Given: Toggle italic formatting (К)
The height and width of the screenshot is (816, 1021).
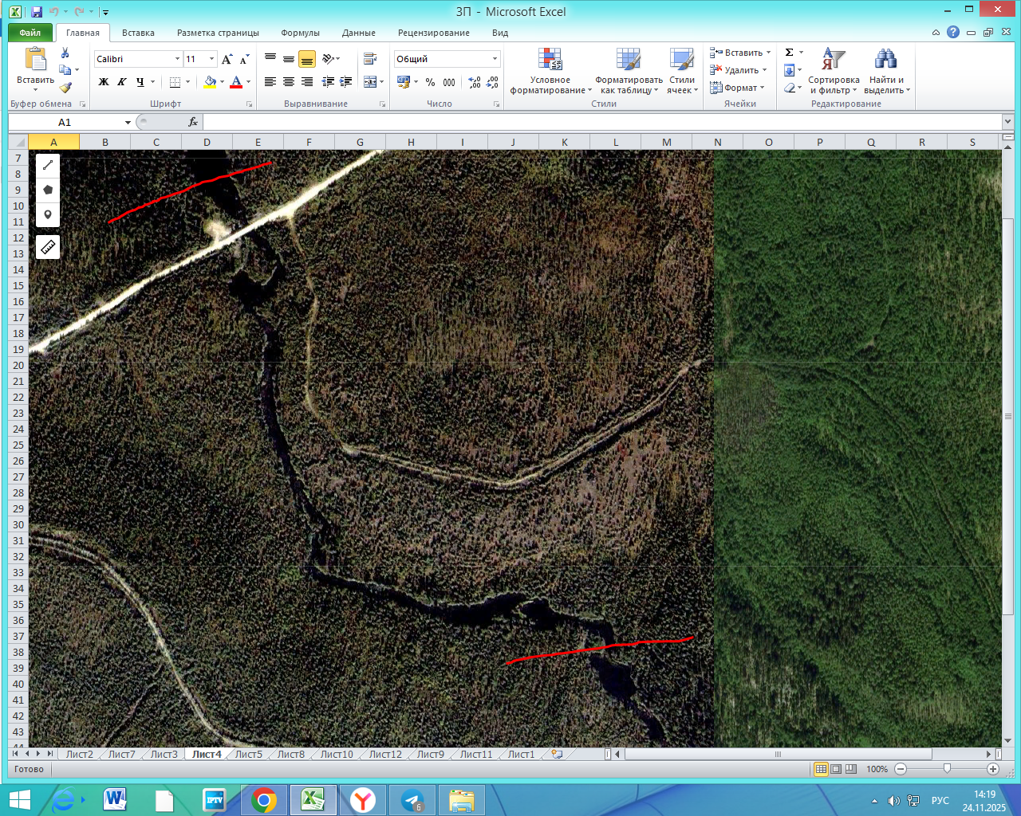Looking at the screenshot, I should tap(122, 82).
